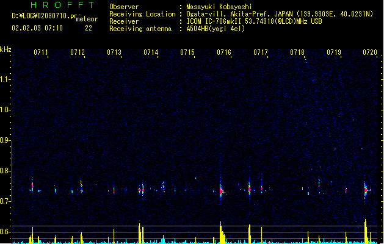This screenshot has width=384, height=244.
Task: Click the meteor echo just before 0717
Action: 249,188
